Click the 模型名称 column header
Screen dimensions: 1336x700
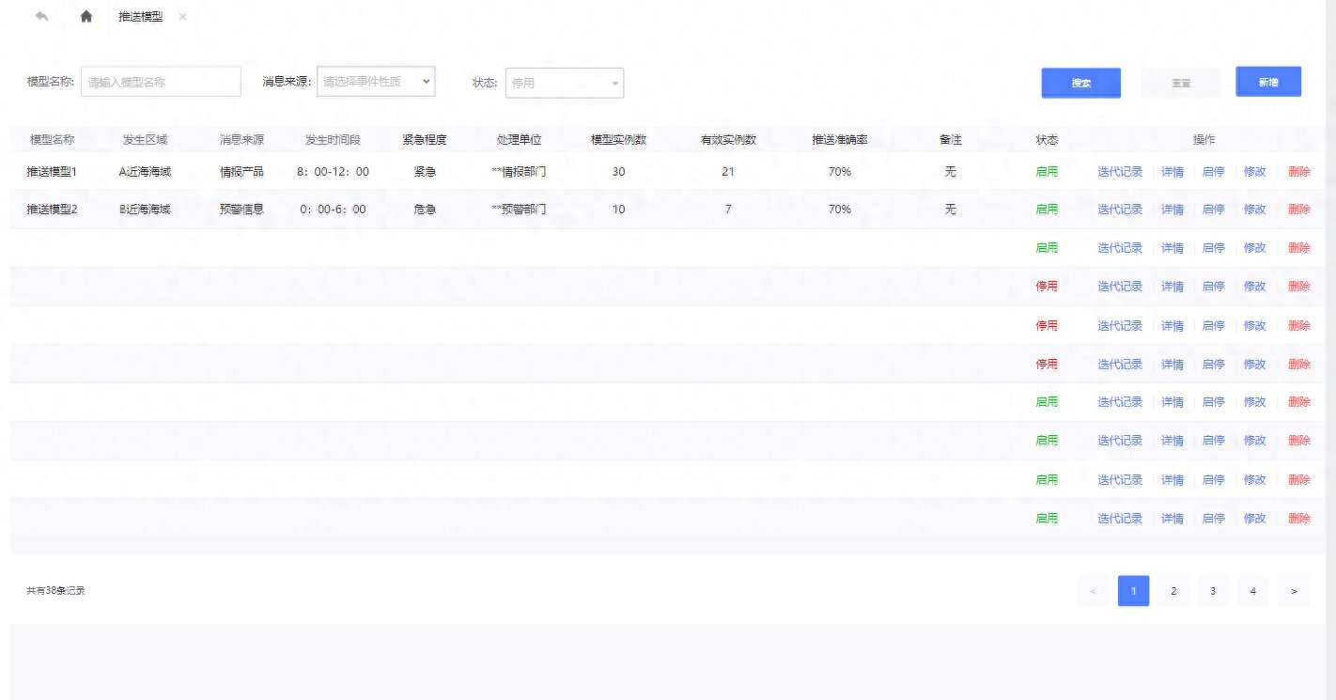click(52, 140)
